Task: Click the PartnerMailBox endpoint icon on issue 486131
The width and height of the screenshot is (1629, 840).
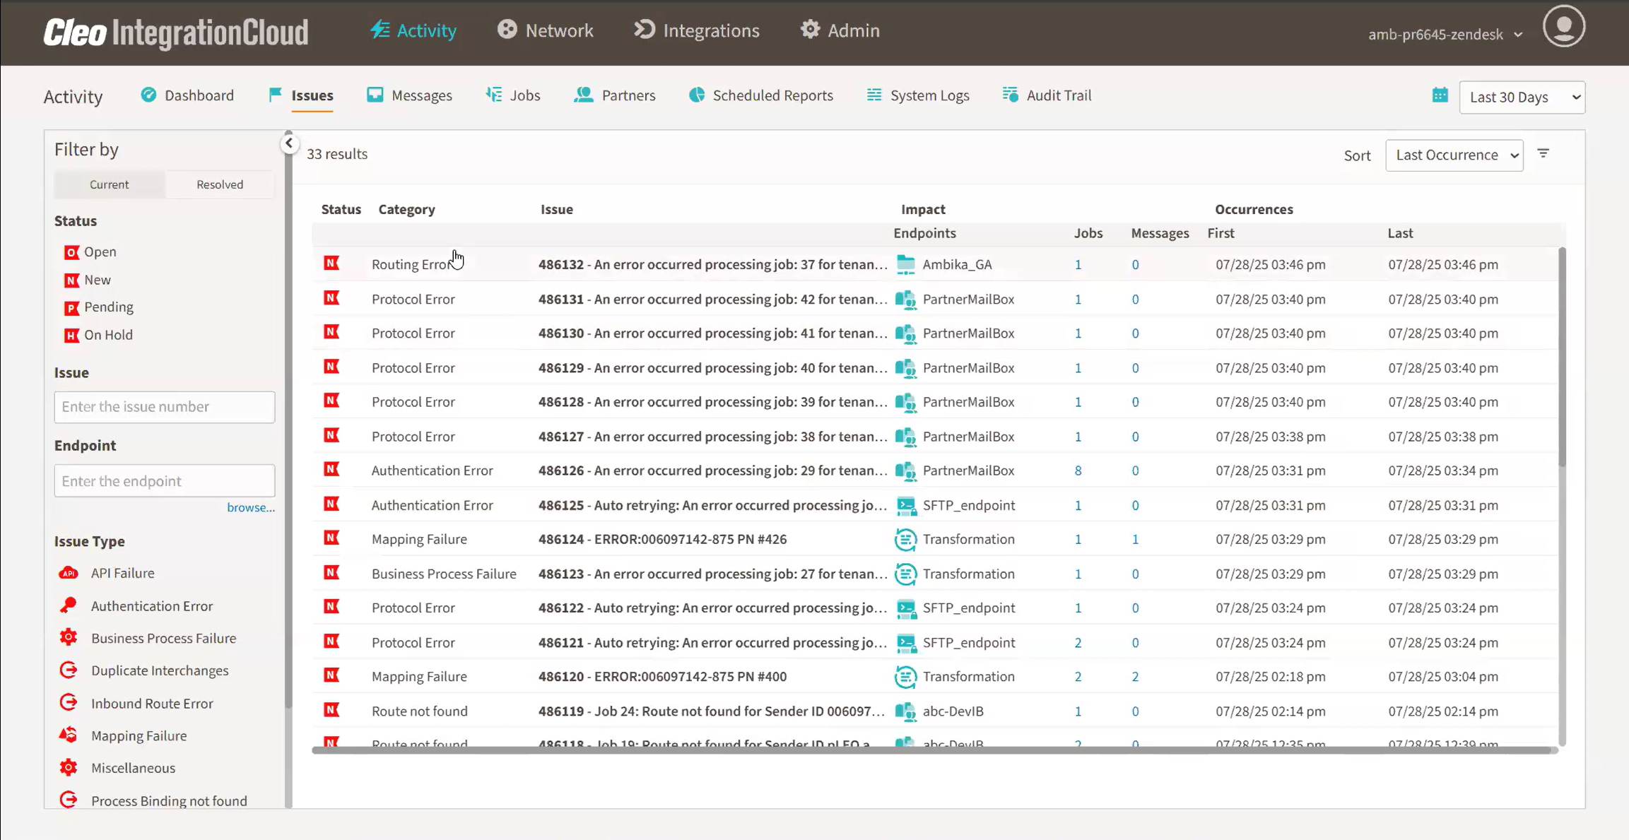Action: (x=907, y=299)
